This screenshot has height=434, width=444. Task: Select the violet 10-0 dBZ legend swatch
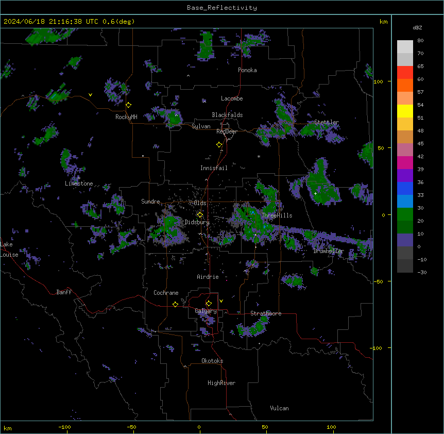click(x=405, y=240)
